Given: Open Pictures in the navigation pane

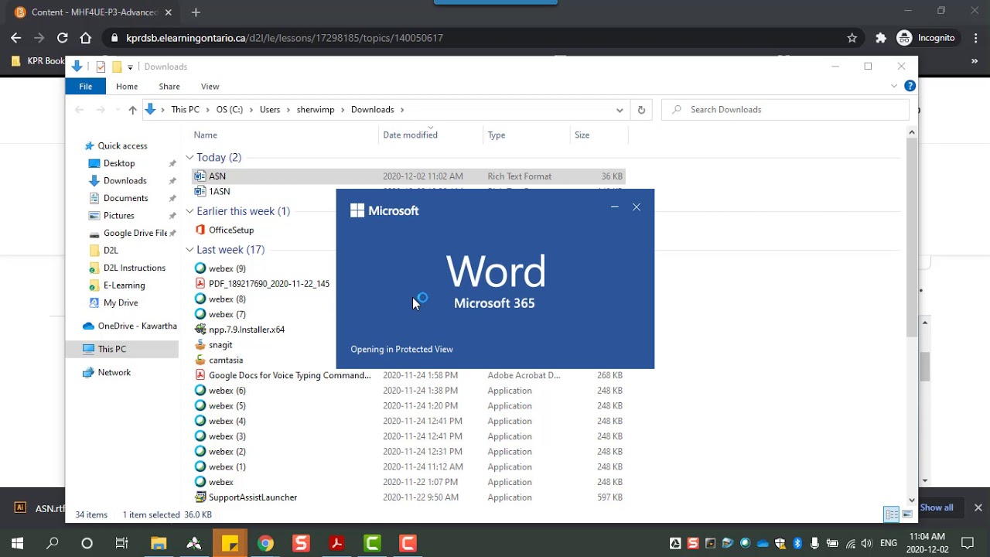Looking at the screenshot, I should pyautogui.click(x=118, y=216).
